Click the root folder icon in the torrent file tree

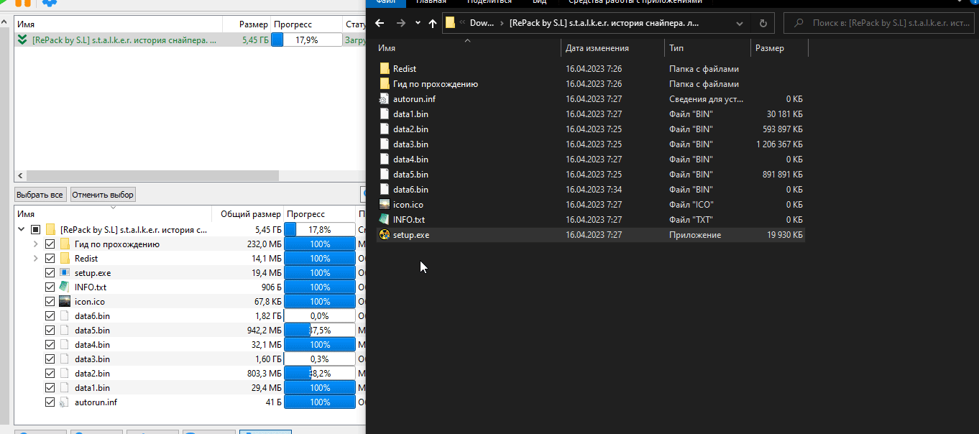[x=51, y=230]
